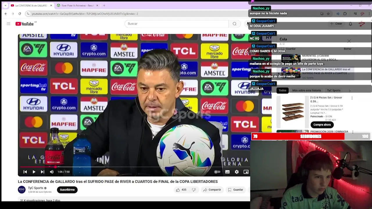Viewport: 372px width, 209px height.
Task: Open the YouTube notifications bell
Action: coord(350,24)
